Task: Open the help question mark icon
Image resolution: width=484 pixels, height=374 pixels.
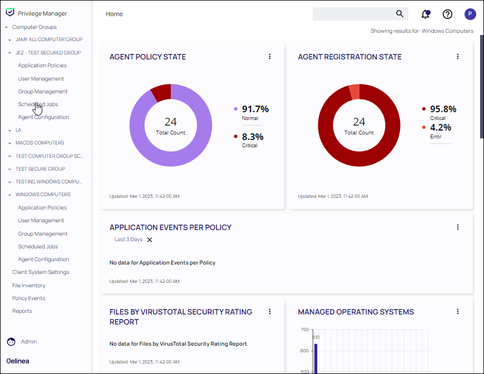Action: click(447, 14)
